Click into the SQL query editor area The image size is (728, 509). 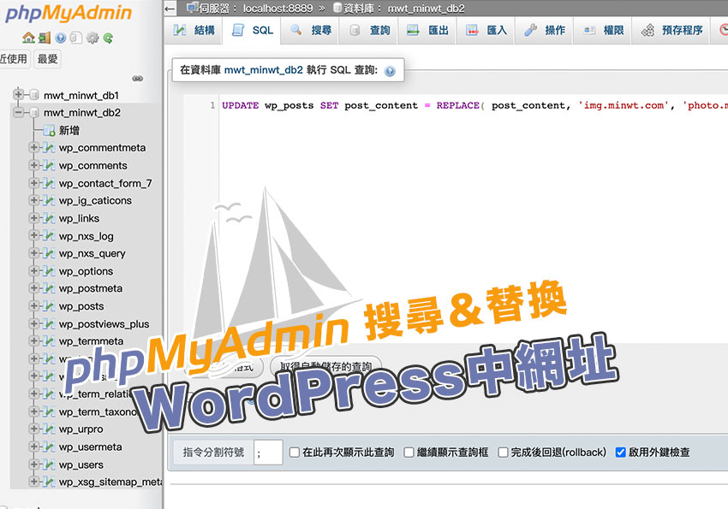point(474,218)
